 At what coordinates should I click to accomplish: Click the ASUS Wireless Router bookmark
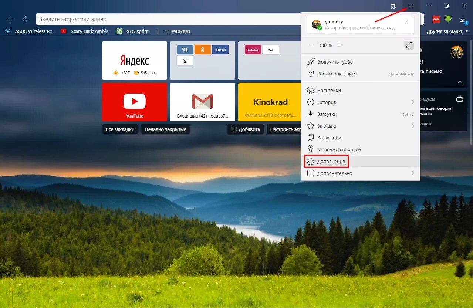pos(30,31)
